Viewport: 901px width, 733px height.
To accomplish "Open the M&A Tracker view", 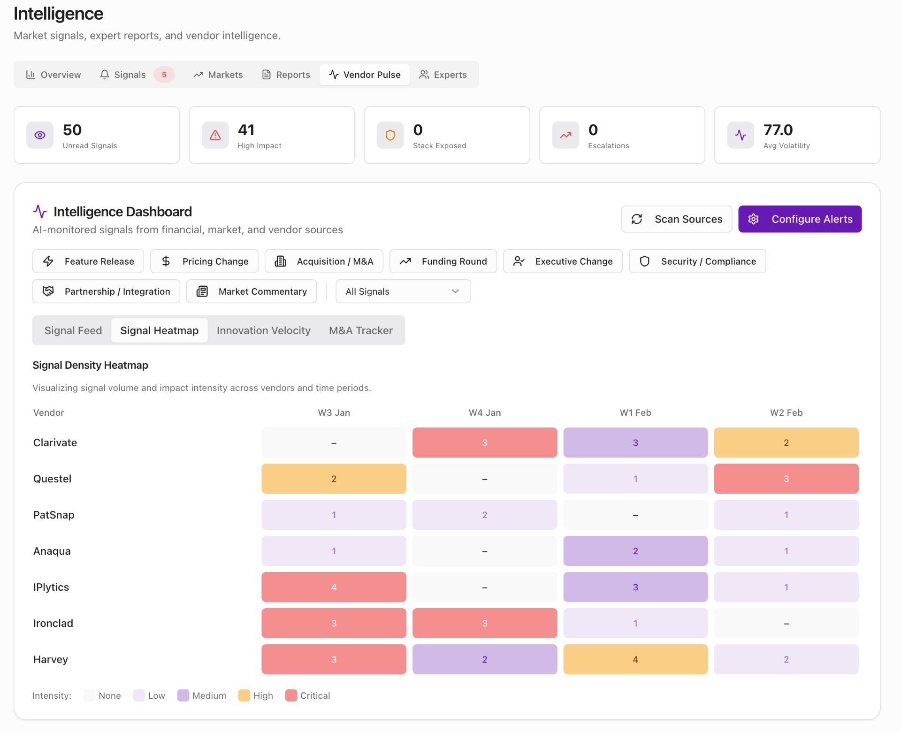I will point(360,330).
